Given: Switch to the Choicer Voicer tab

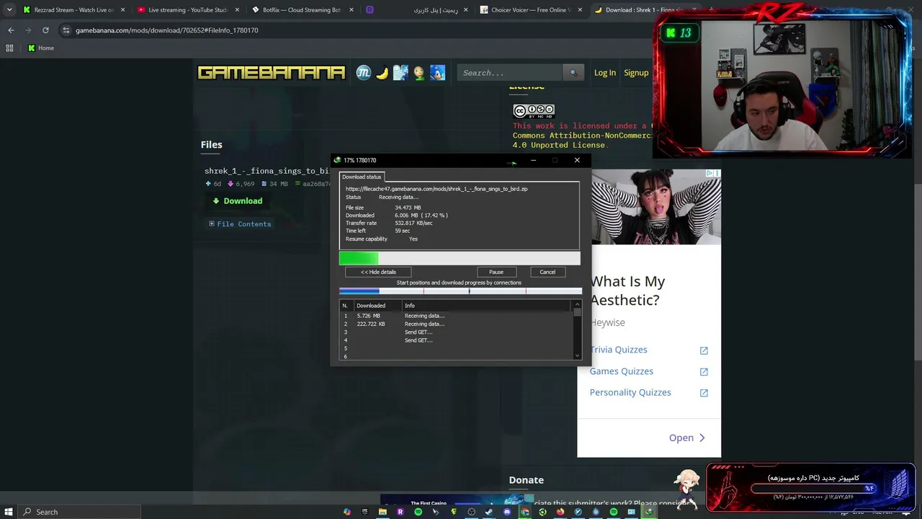Looking at the screenshot, I should pyautogui.click(x=532, y=10).
